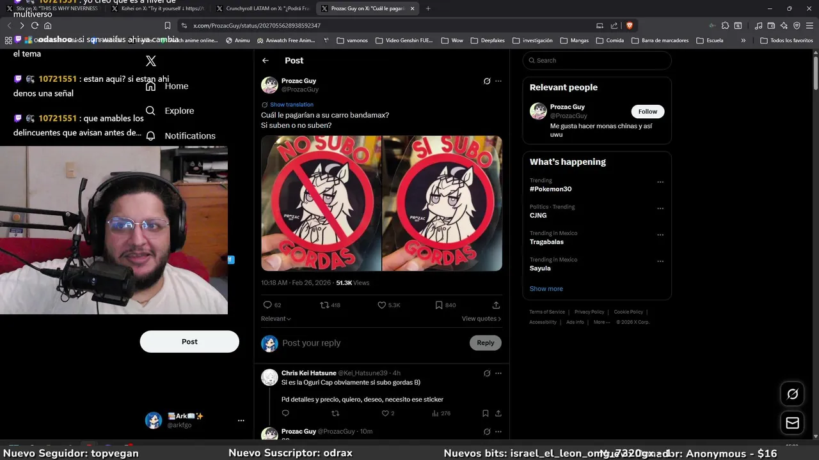Click View quotes link
The height and width of the screenshot is (460, 819).
coord(481,319)
